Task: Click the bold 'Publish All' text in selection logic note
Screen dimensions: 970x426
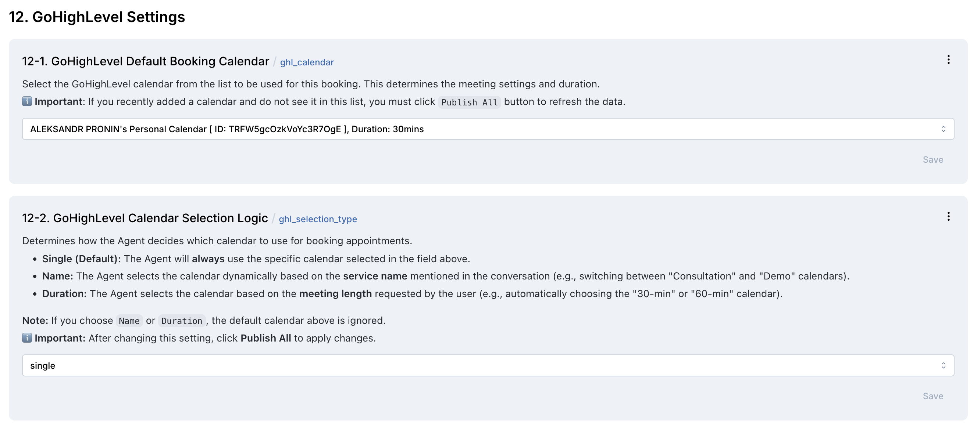Action: click(x=266, y=338)
